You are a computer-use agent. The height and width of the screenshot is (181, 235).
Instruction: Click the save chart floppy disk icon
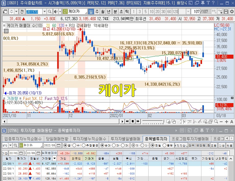226,11
